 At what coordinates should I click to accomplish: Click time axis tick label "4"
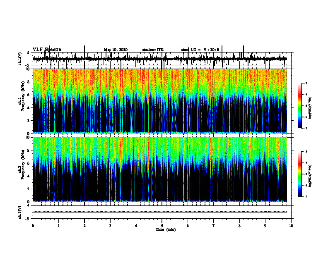coord(136,226)
